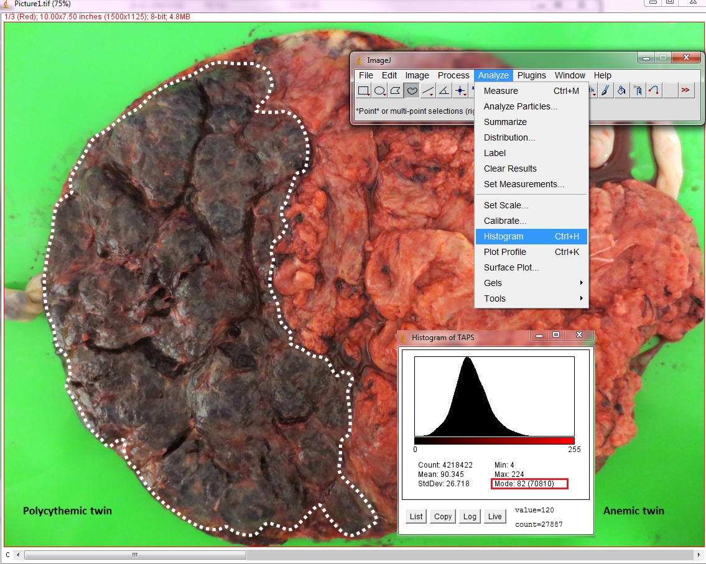Select the Rectangle selection tool

click(364, 91)
